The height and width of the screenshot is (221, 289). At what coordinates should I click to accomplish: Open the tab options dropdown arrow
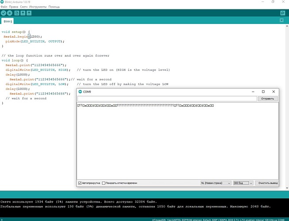281,20
